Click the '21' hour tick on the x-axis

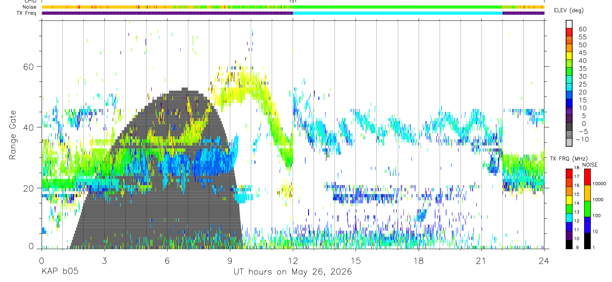click(481, 261)
